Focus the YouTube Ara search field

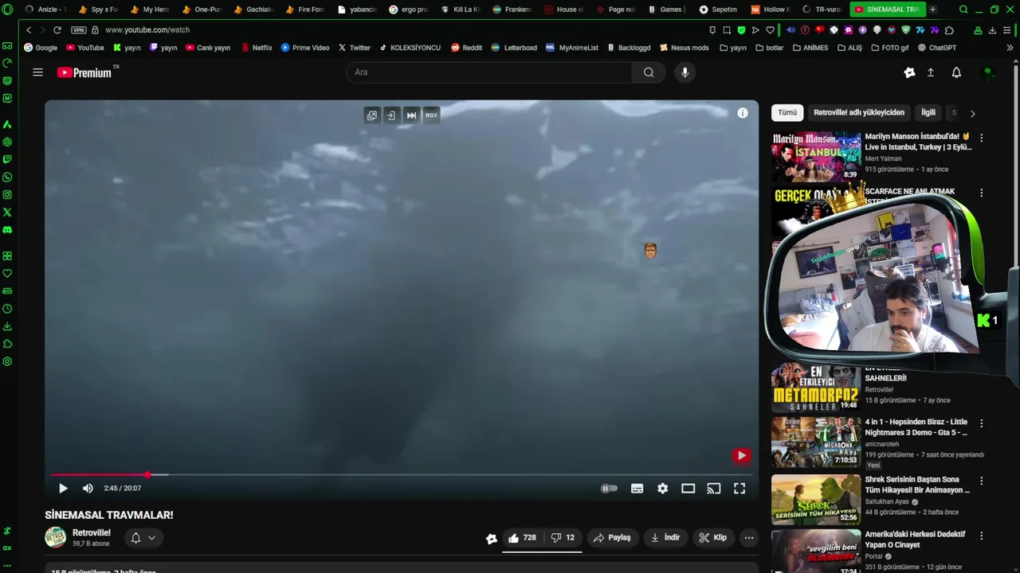click(x=488, y=72)
